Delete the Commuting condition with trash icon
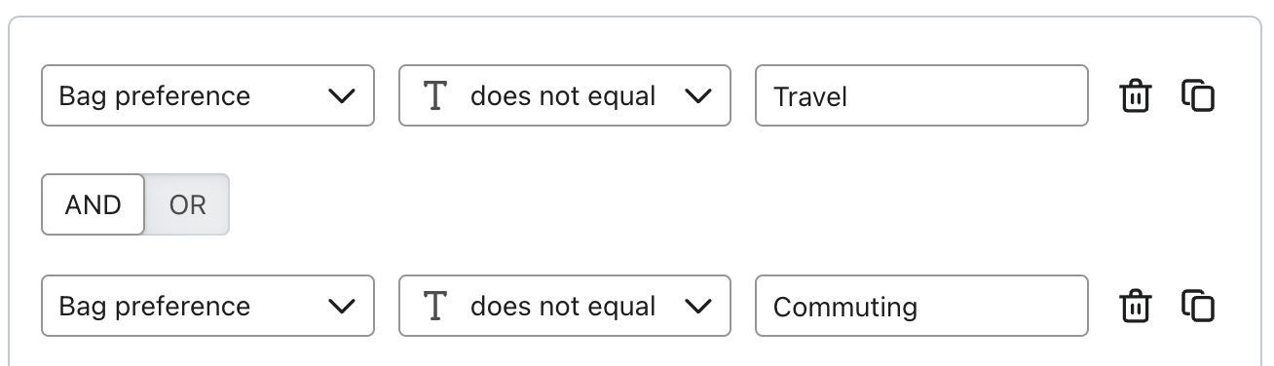The image size is (1274, 366). (1135, 306)
